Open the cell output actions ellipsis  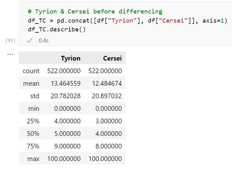[x=10, y=54]
